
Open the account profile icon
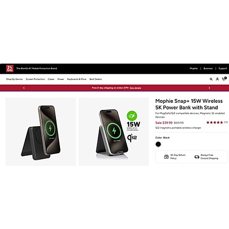(x=217, y=79)
